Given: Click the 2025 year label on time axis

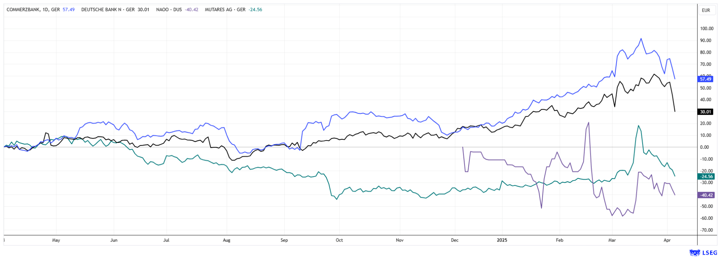Looking at the screenshot, I should pos(502,240).
